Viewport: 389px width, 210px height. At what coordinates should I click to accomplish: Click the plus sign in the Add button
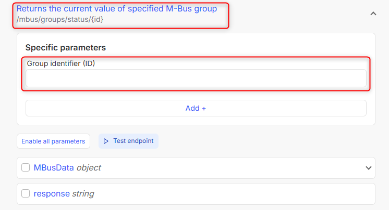click(x=204, y=109)
